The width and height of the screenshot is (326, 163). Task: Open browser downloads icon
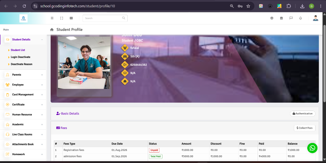pos(302,6)
